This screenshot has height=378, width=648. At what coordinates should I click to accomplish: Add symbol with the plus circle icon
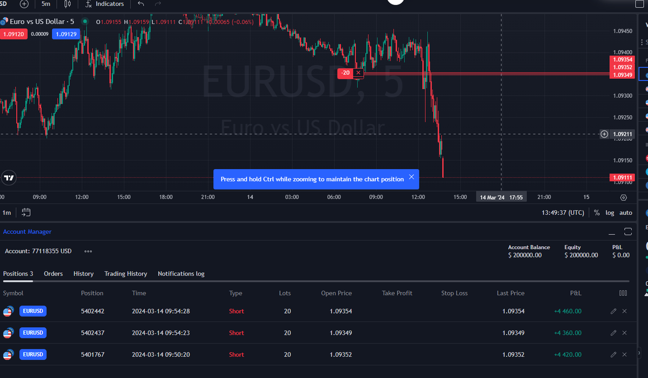[24, 4]
